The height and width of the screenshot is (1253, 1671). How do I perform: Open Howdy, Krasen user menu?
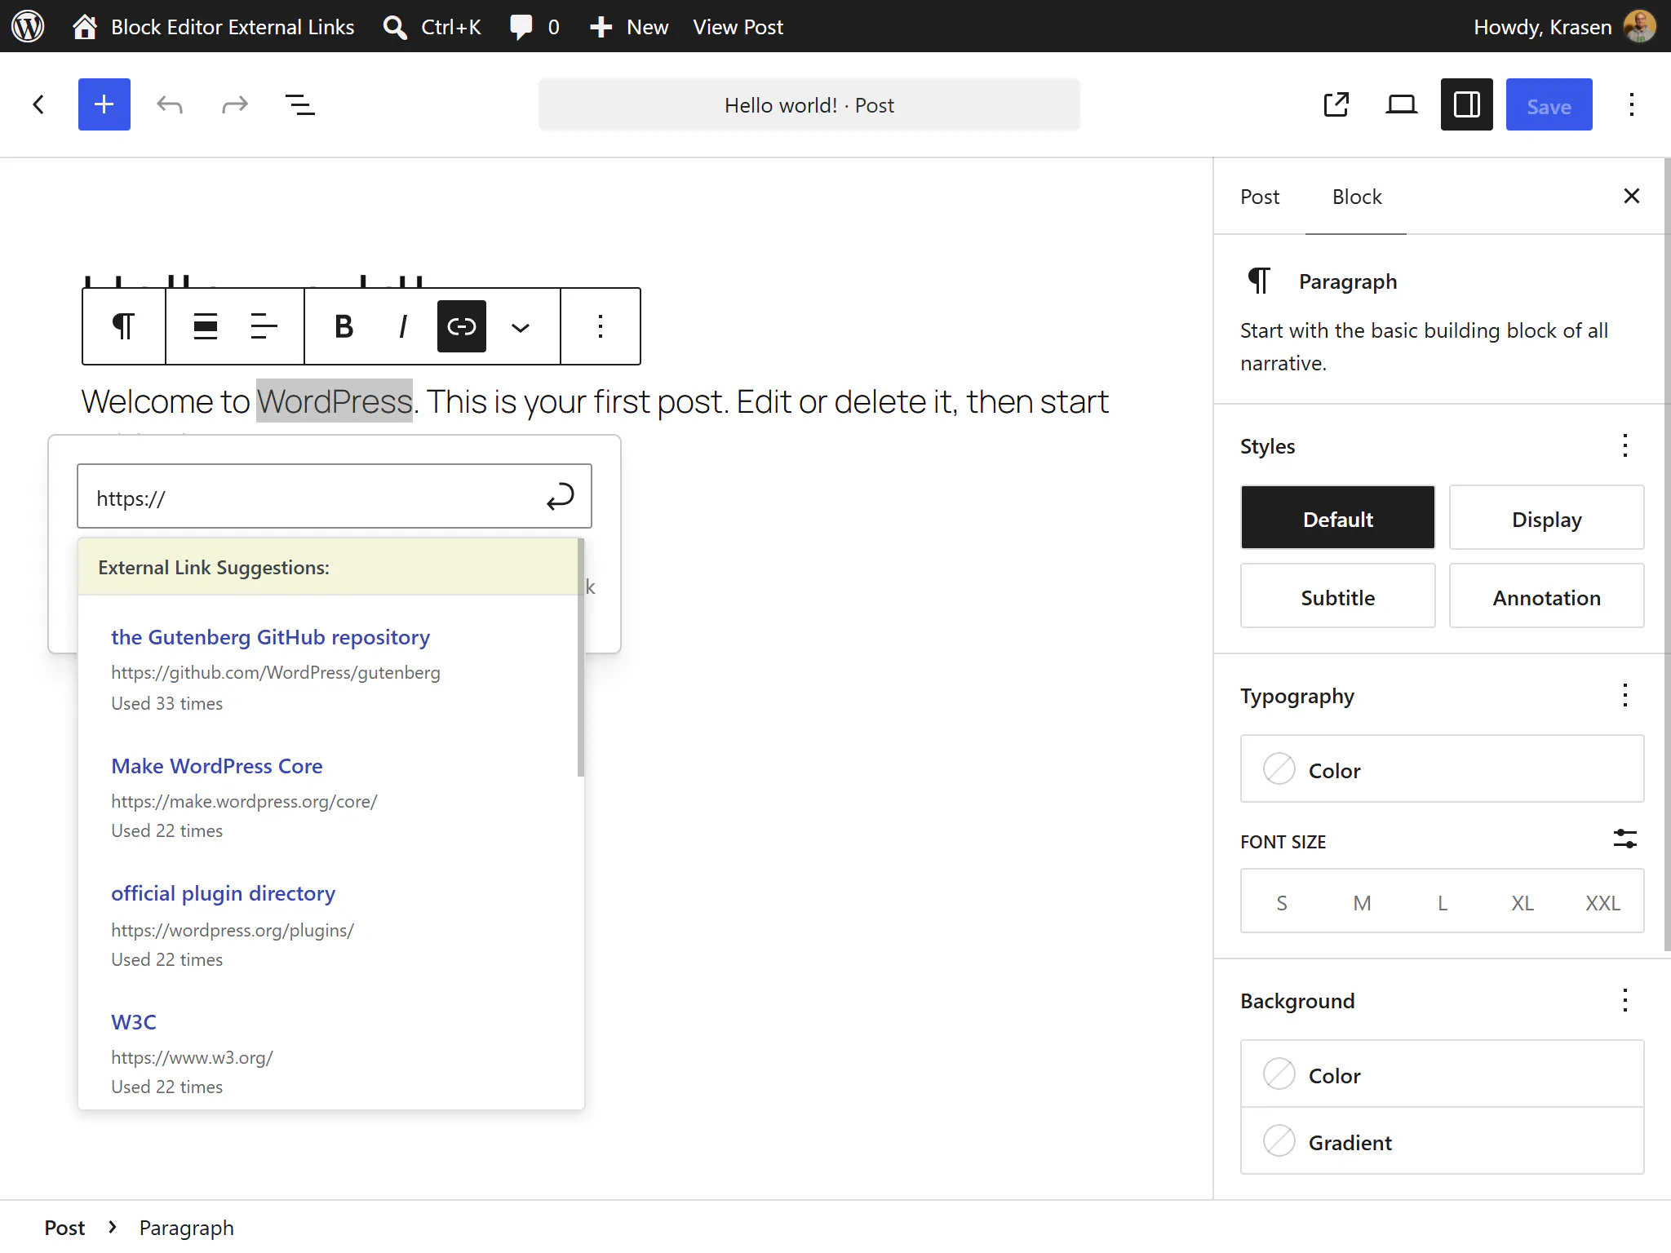tap(1564, 27)
